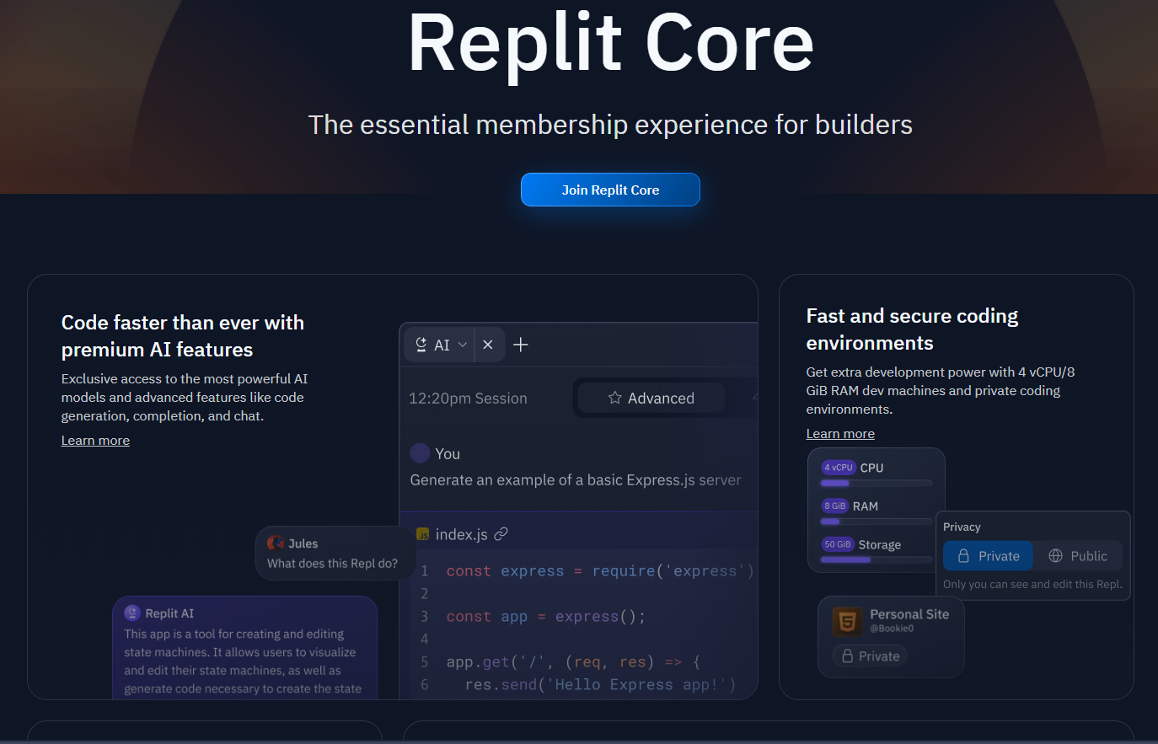1158x744 pixels.
Task: Click the 4 vCPU badge
Action: pyautogui.click(x=839, y=468)
